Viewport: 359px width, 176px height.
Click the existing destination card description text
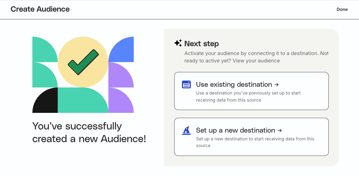click(248, 97)
